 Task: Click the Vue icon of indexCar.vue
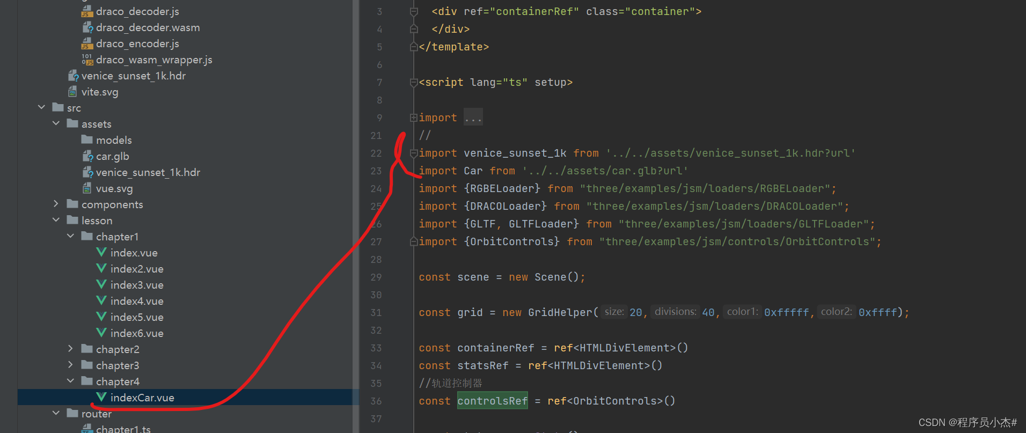point(101,397)
